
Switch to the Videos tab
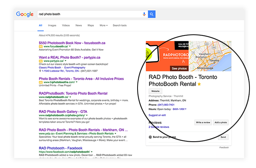click(x=66, y=26)
